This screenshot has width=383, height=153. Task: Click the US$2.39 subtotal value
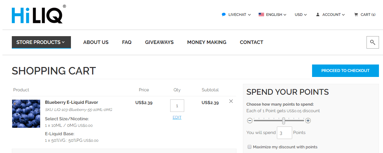pyautogui.click(x=210, y=103)
